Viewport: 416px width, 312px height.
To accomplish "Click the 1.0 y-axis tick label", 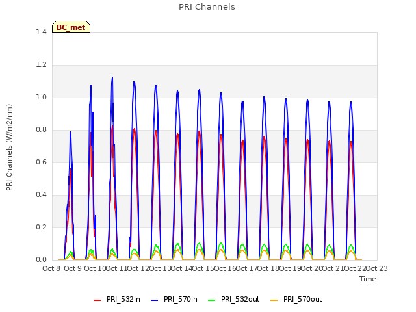I will tap(41, 97).
